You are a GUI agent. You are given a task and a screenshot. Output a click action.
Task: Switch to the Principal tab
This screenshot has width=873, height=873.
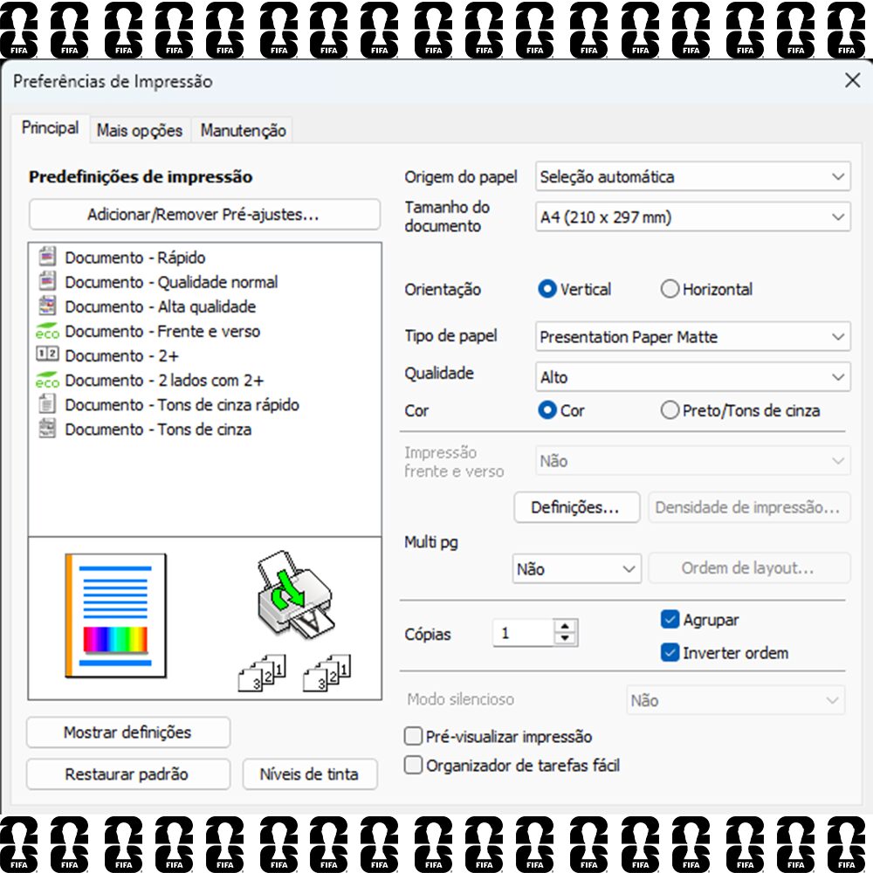tap(50, 127)
